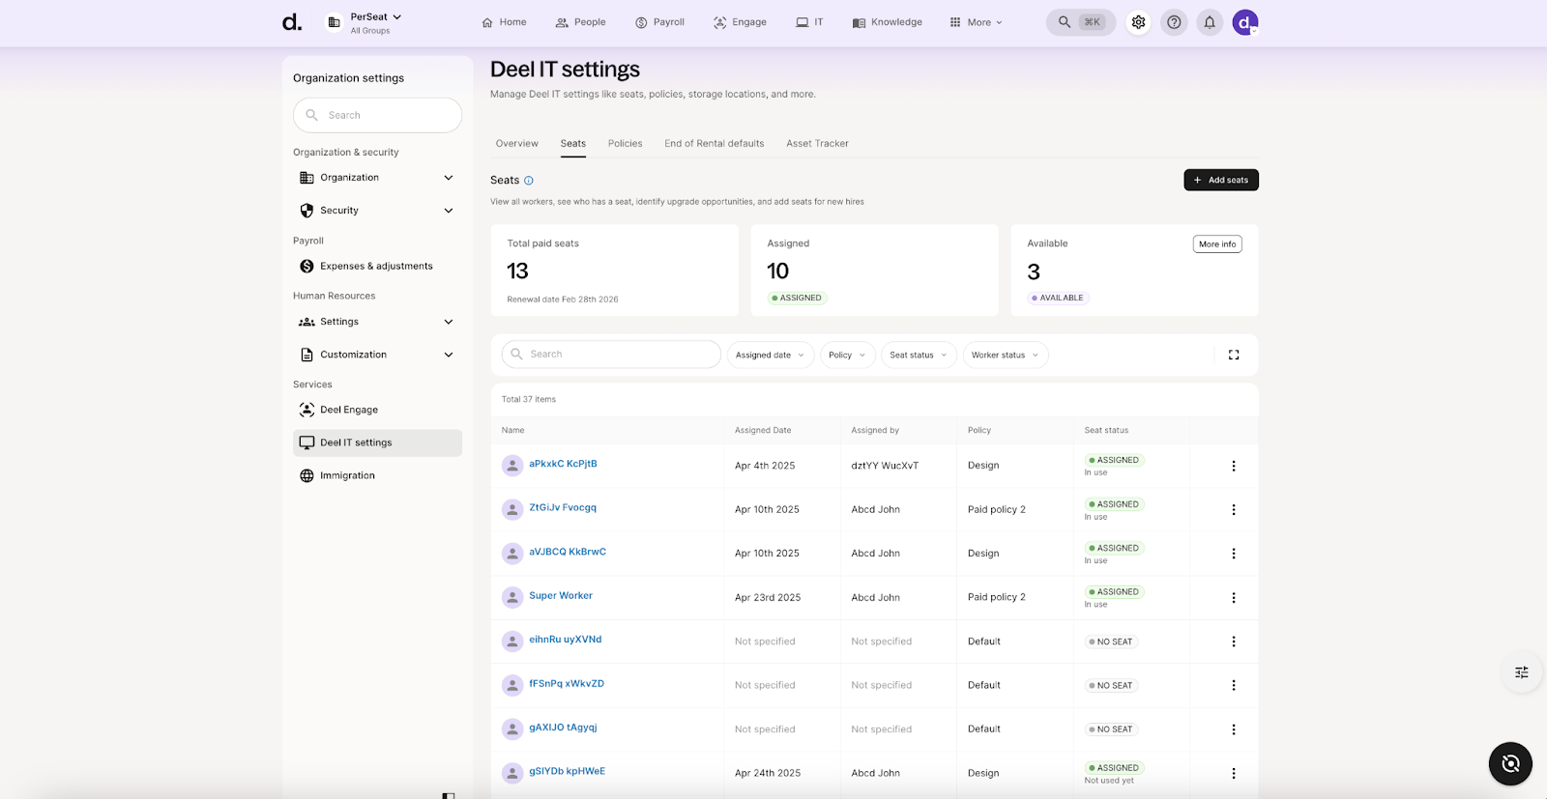Image resolution: width=1547 pixels, height=799 pixels.
Task: Open the help question mark icon
Action: [1174, 22]
